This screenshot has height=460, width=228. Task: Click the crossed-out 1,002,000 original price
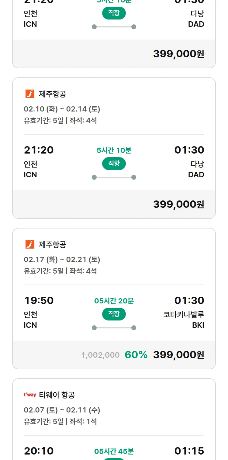tap(100, 355)
